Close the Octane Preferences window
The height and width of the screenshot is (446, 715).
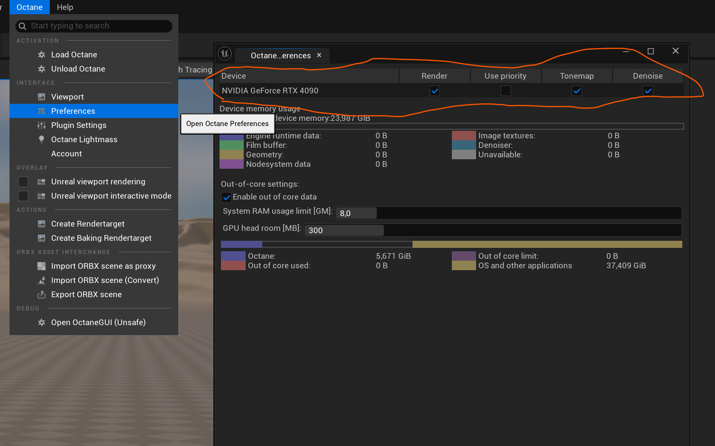(x=676, y=51)
